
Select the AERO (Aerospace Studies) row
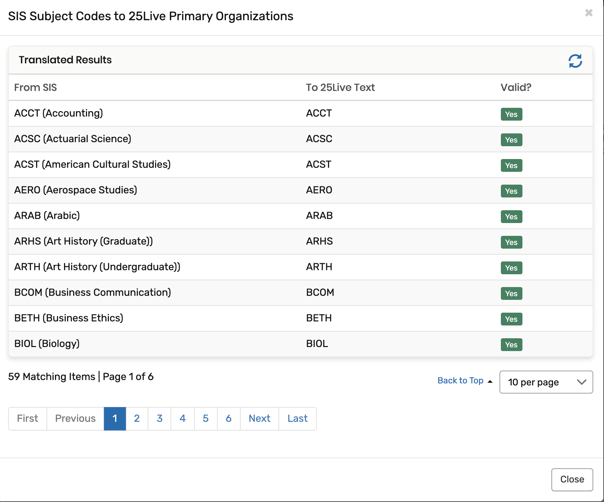tap(75, 190)
